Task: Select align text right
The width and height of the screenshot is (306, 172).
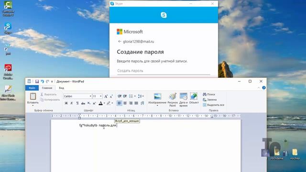Action: pyautogui.click(x=131, y=103)
